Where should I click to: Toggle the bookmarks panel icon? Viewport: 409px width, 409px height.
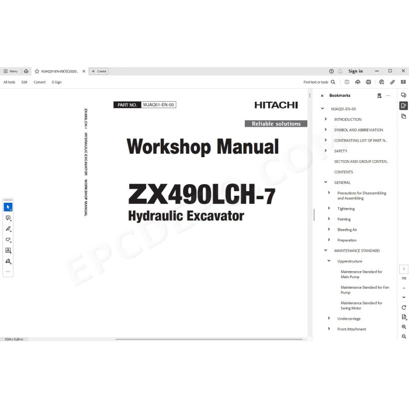(403, 106)
